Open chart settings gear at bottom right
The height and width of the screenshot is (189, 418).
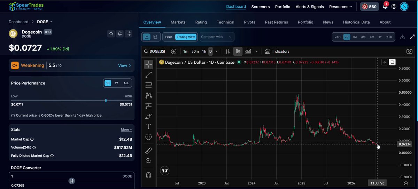pos(406,183)
